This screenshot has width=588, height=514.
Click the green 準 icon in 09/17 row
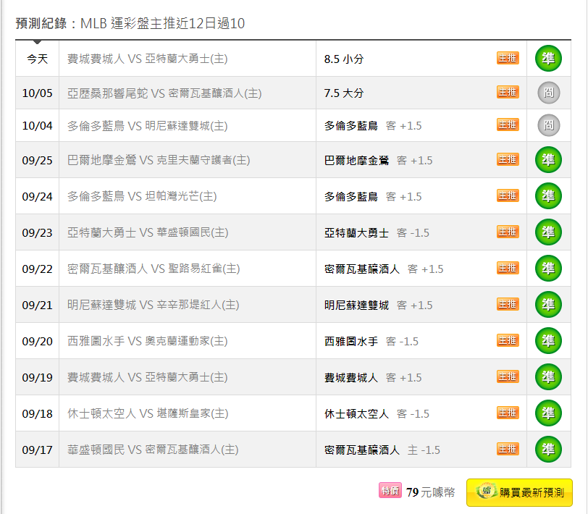(x=548, y=449)
